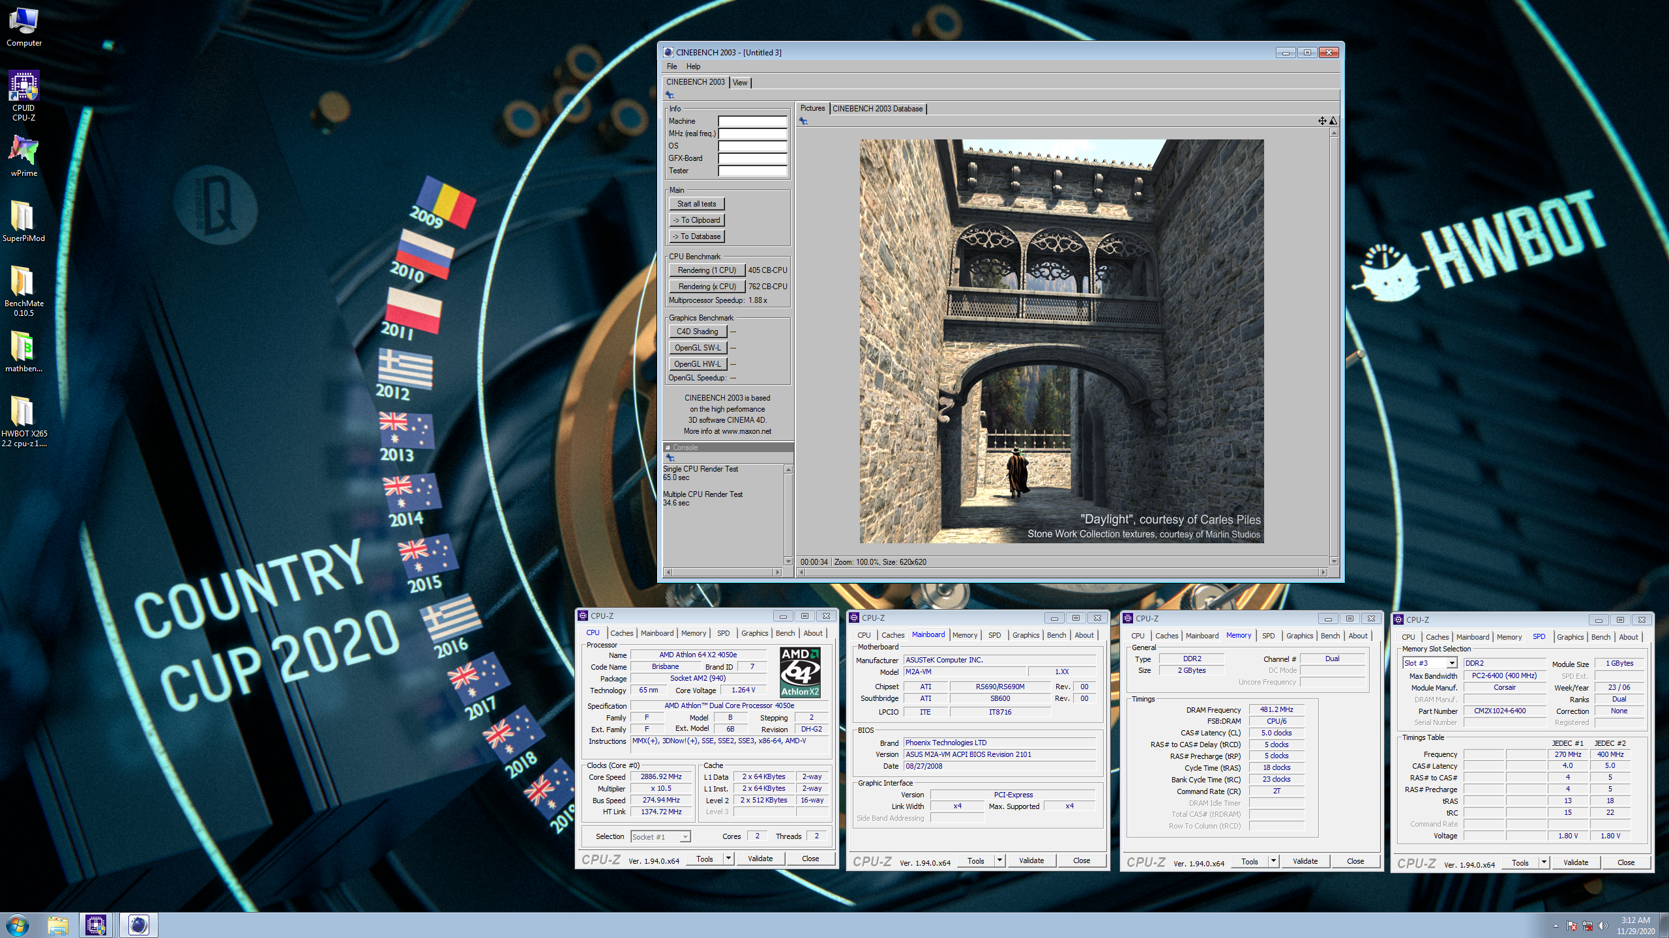Click Validate in the first CPU-Z window

pyautogui.click(x=760, y=859)
